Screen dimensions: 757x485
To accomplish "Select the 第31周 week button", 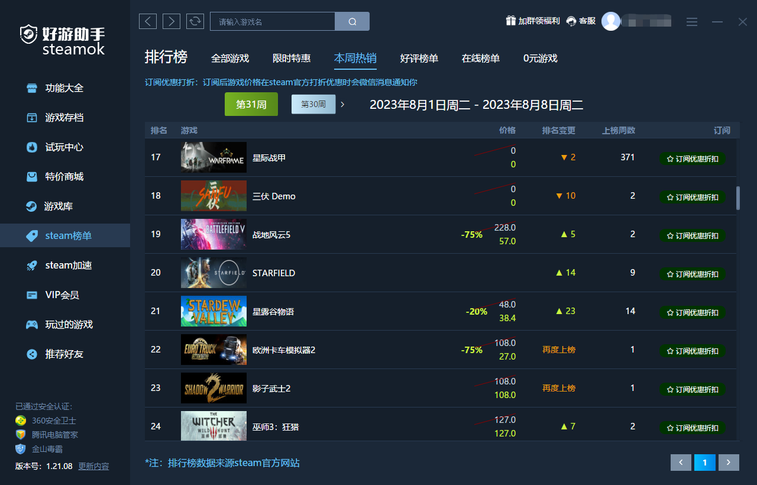I will 251,104.
